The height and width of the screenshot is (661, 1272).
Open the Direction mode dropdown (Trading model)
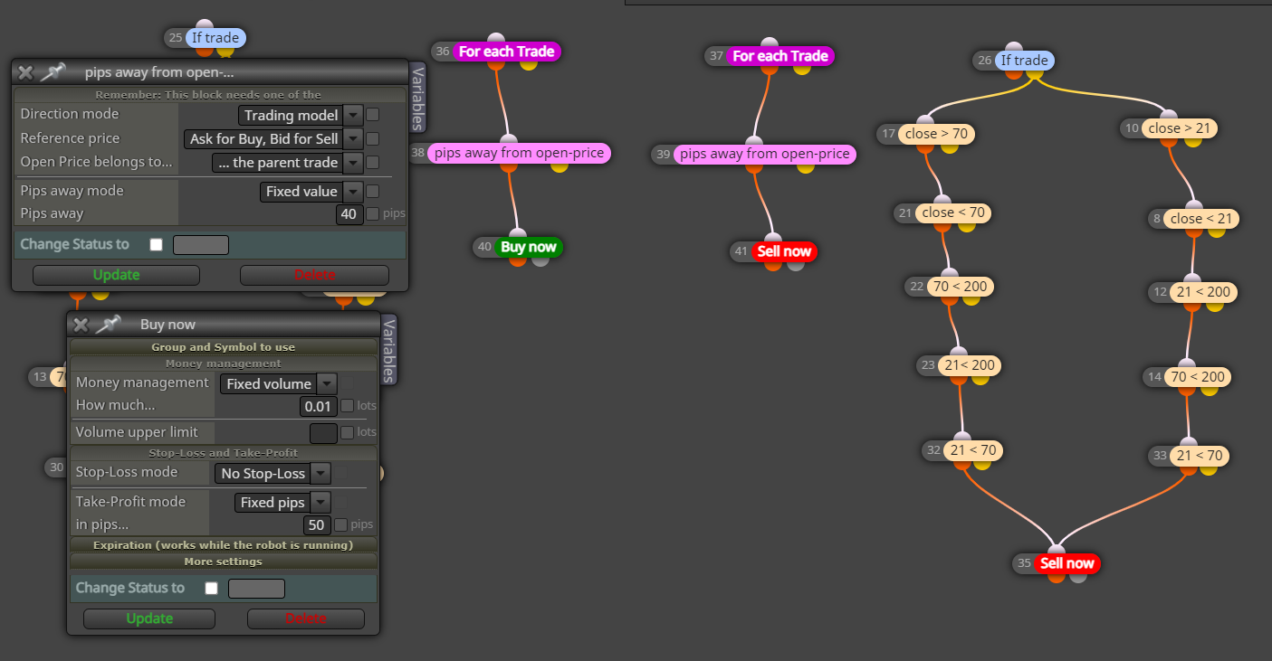tap(301, 115)
